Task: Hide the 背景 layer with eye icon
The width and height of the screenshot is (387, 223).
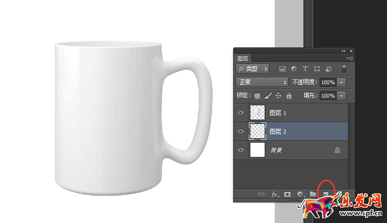Action: coord(241,150)
